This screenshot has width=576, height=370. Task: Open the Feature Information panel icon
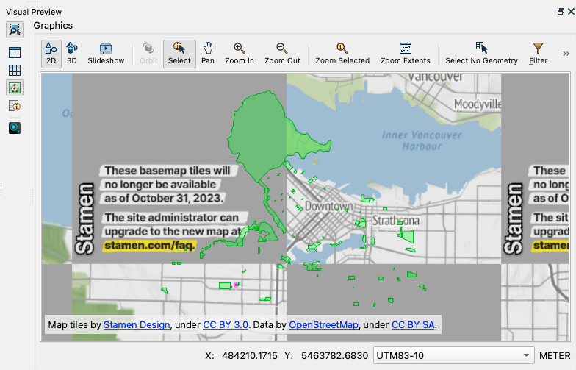pos(15,106)
